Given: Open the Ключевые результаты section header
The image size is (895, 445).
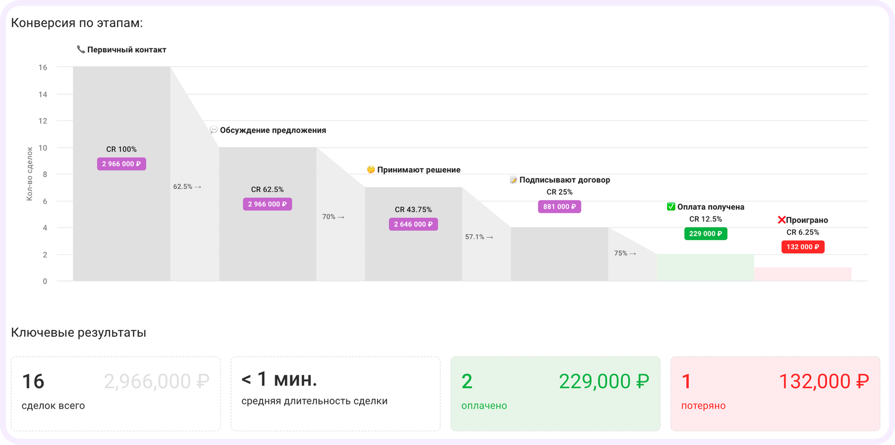Looking at the screenshot, I should click(78, 332).
